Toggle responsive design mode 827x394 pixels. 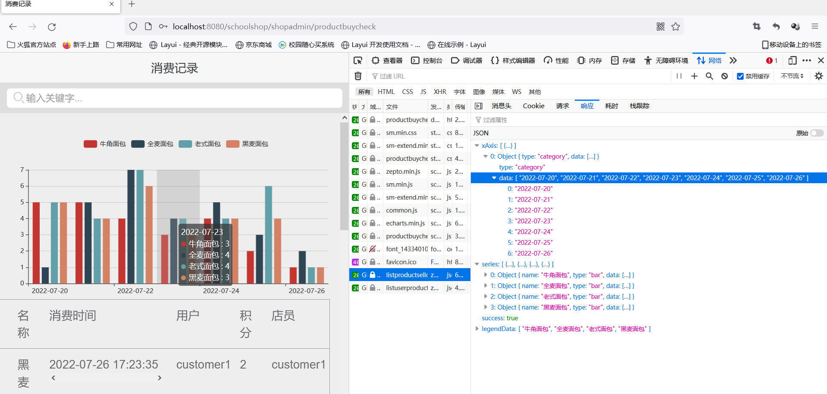coord(792,60)
